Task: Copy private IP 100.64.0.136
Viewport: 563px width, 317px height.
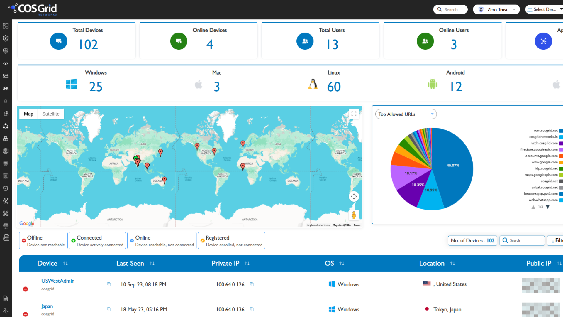Action: pos(252,309)
